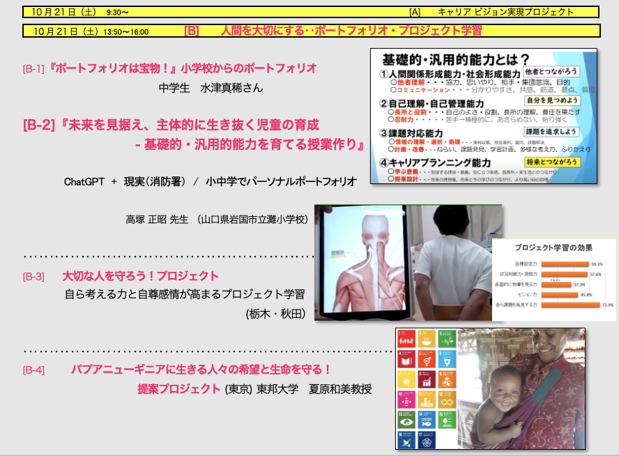The height and width of the screenshot is (456, 619).
Task: Click the navy SDG goal 17 flower tile
Action: pos(427,440)
